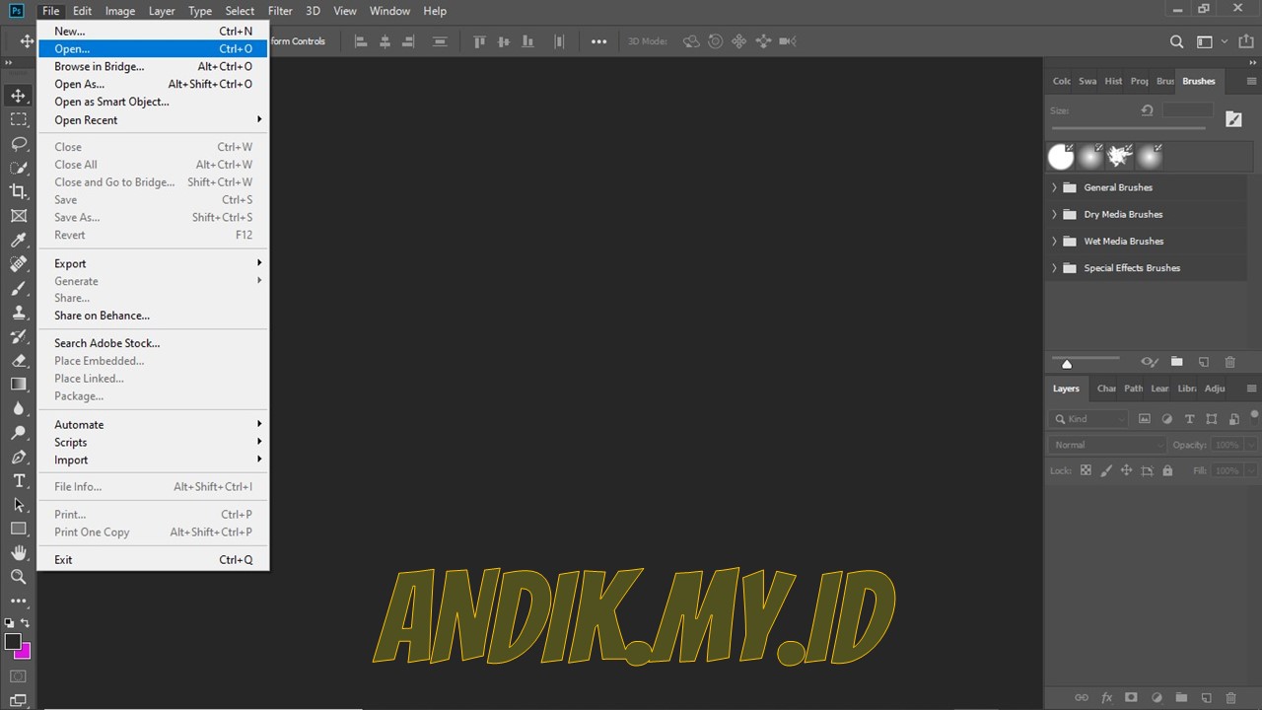The height and width of the screenshot is (710, 1262).
Task: Expand the Wet Media Brushes folder
Action: pos(1054,241)
